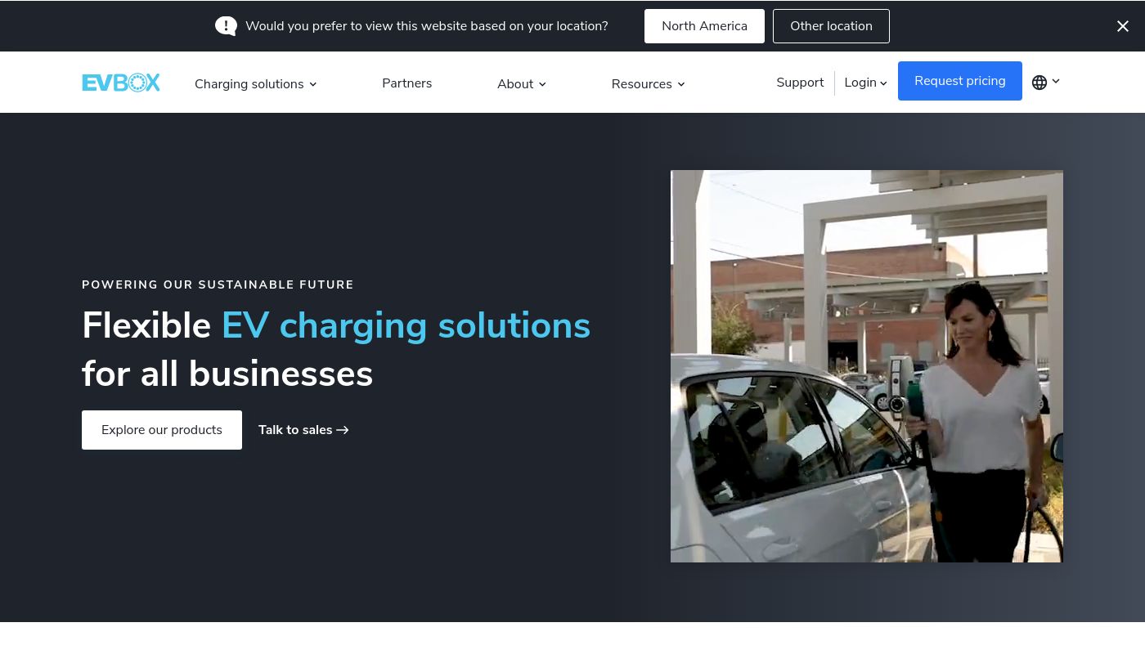
Task: Select Other location
Action: [831, 26]
